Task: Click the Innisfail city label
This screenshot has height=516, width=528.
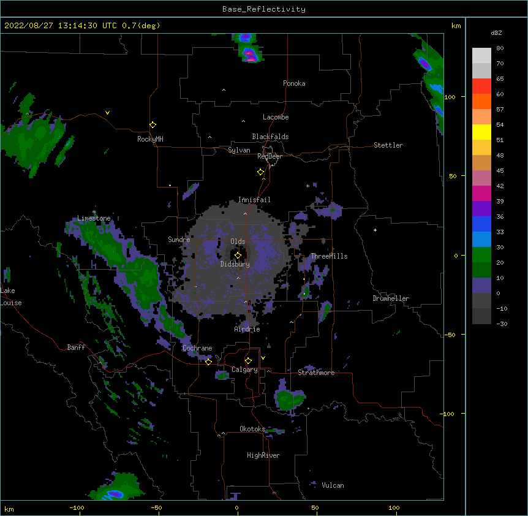Action: [x=254, y=200]
